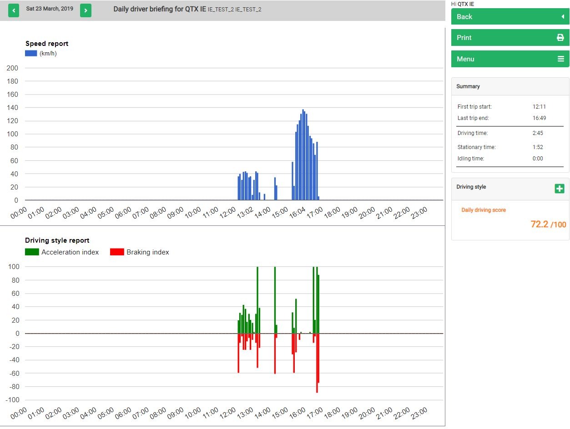570x429 pixels.
Task: Open the hamburger icon on the Menu button
Action: (x=560, y=59)
